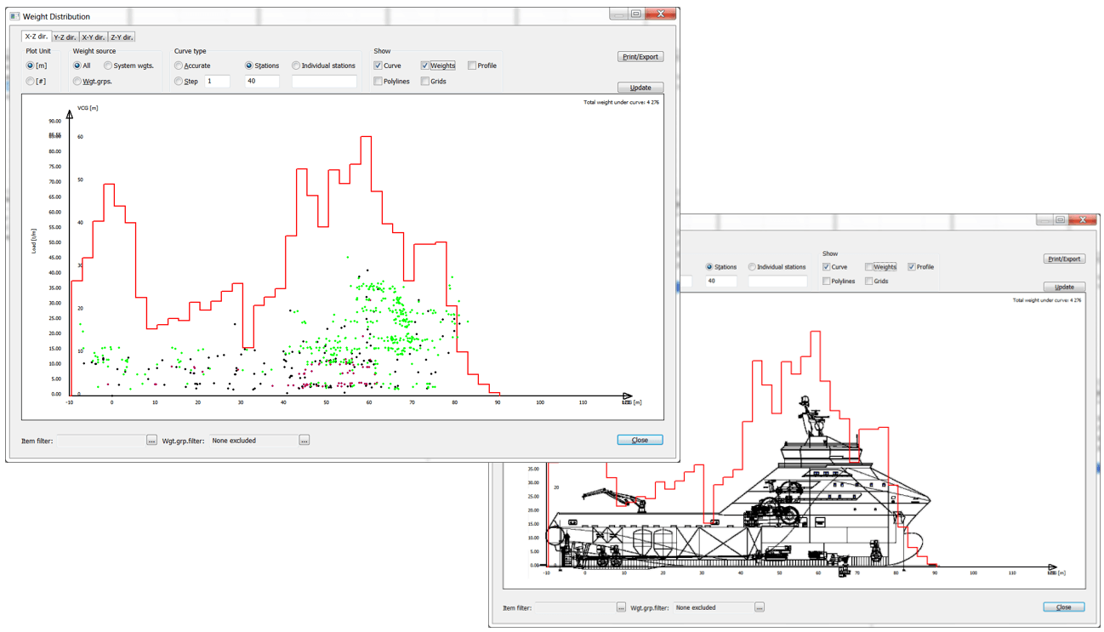Open Wgt.grp.filter browse button in scatter plot window
This screenshot has width=1104, height=632.
pyautogui.click(x=304, y=441)
